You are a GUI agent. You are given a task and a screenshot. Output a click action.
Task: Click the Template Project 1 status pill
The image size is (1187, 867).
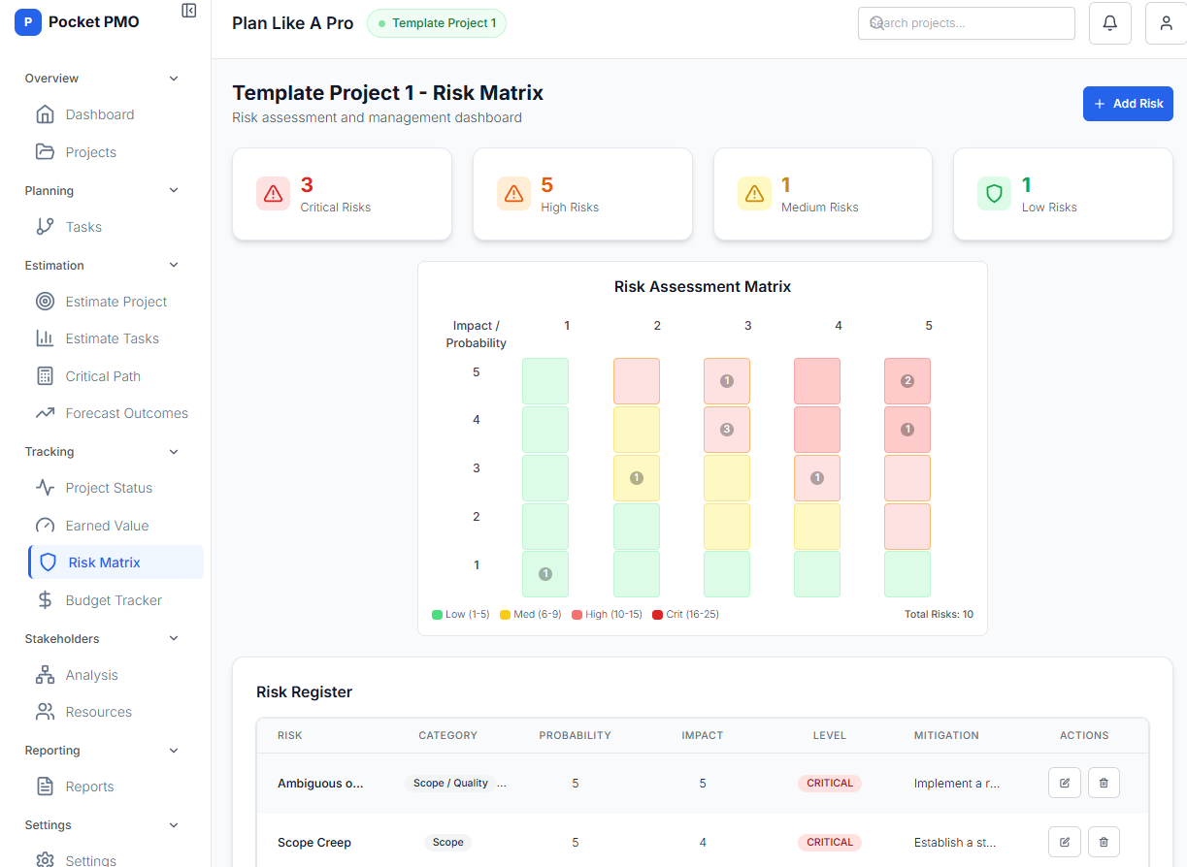(x=436, y=22)
